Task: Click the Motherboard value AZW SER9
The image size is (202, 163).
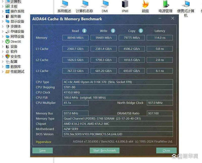Action: (x=118, y=129)
